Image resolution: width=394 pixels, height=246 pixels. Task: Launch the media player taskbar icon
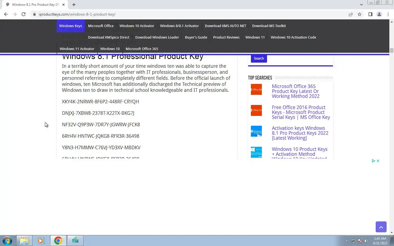pos(41,241)
